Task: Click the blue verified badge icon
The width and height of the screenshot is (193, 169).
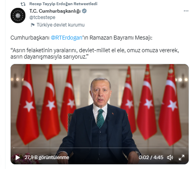Action: [84, 11]
